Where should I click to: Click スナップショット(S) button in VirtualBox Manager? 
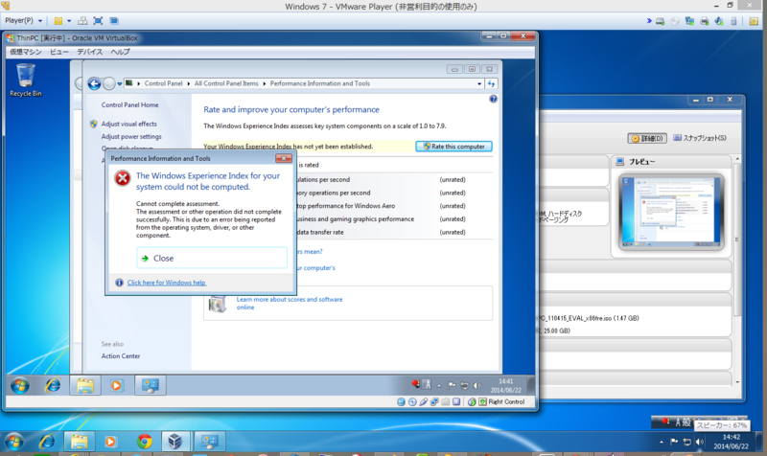click(700, 138)
